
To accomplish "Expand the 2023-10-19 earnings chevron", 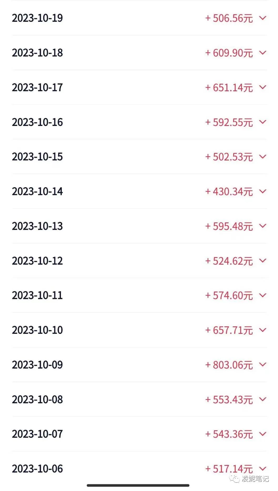I will [x=262, y=18].
